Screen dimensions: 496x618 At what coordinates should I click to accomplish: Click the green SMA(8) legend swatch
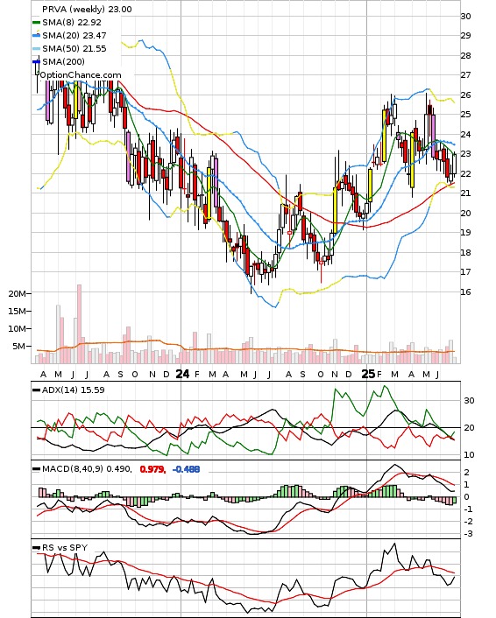pos(36,23)
